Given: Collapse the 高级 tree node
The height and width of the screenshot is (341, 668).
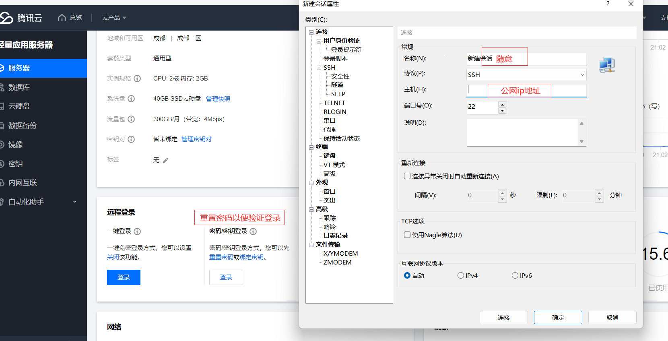Looking at the screenshot, I should tap(311, 209).
